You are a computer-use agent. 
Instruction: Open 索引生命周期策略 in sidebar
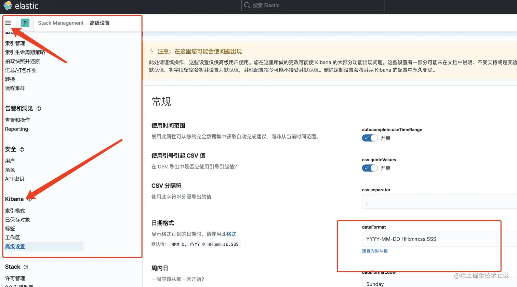(x=25, y=52)
